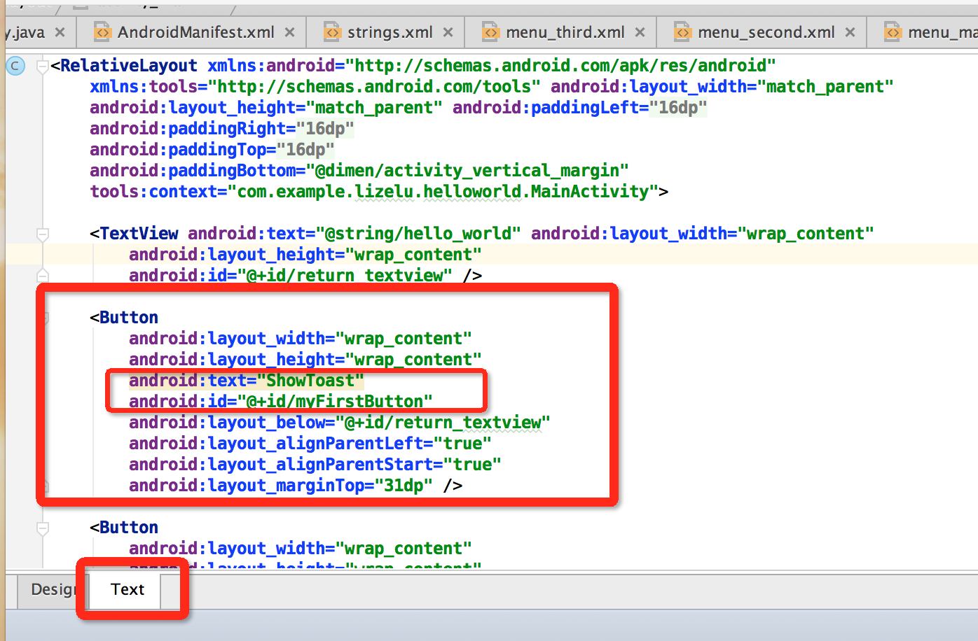Close the strings.xml editor tab
978x641 pixels.
(448, 32)
